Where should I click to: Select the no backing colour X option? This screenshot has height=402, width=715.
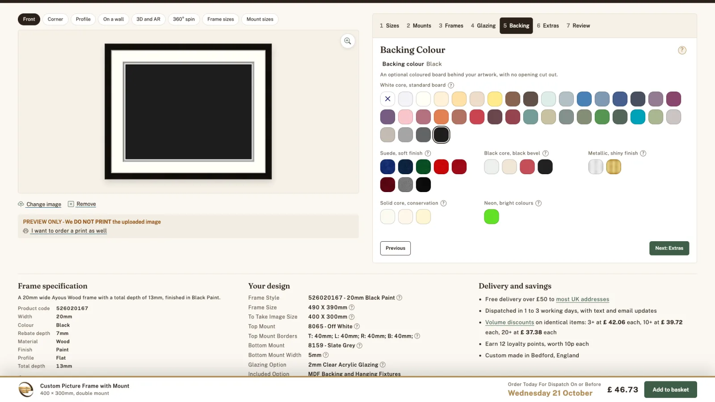tap(387, 99)
